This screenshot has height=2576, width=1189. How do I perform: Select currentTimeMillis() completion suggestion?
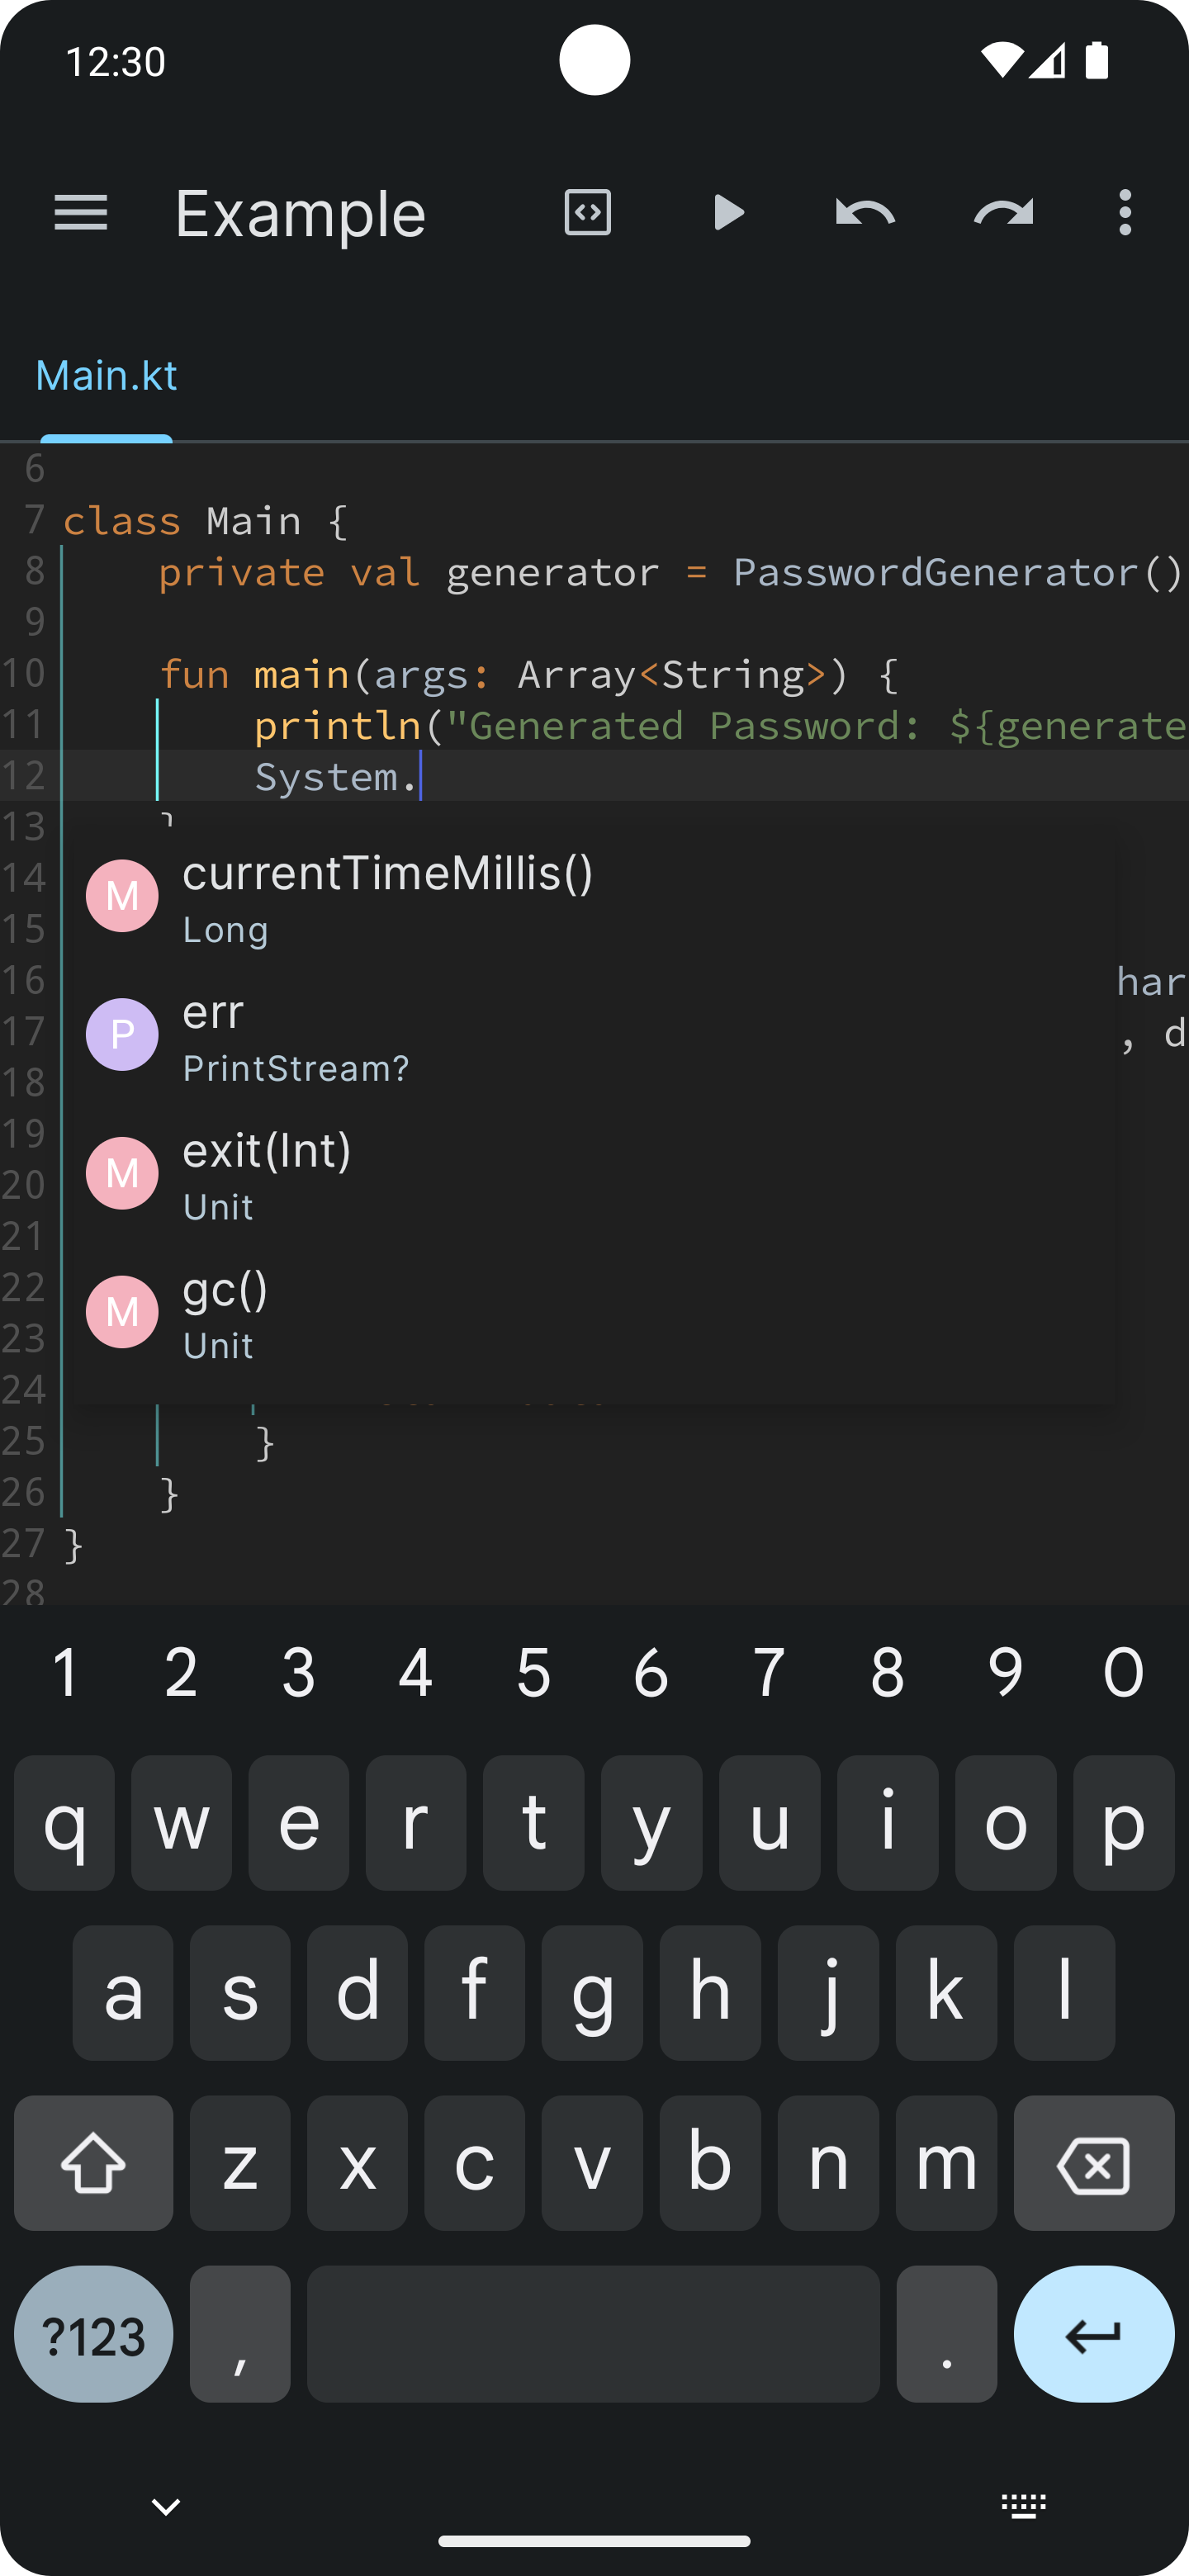point(594,897)
